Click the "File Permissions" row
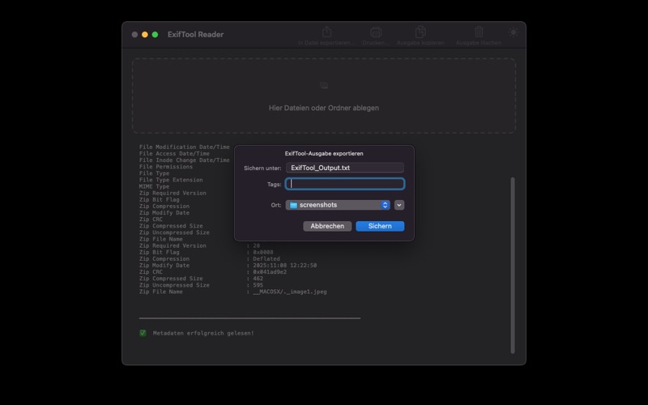The height and width of the screenshot is (405, 648). [166, 167]
